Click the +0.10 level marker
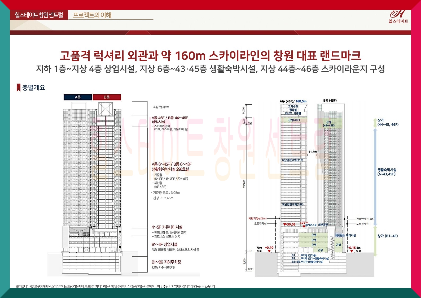The image size is (421, 298). [269, 249]
